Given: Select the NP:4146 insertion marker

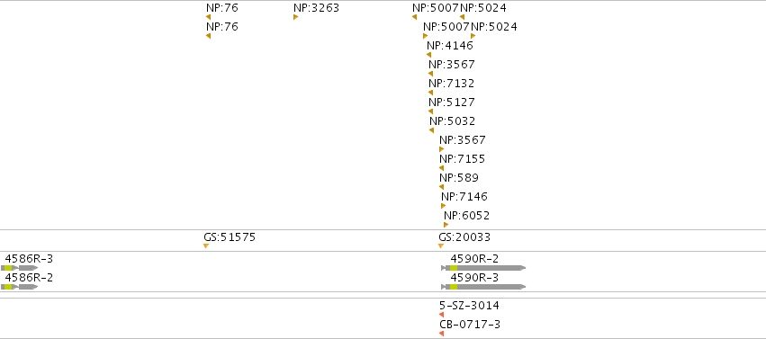Looking at the screenshot, I should coord(429,55).
